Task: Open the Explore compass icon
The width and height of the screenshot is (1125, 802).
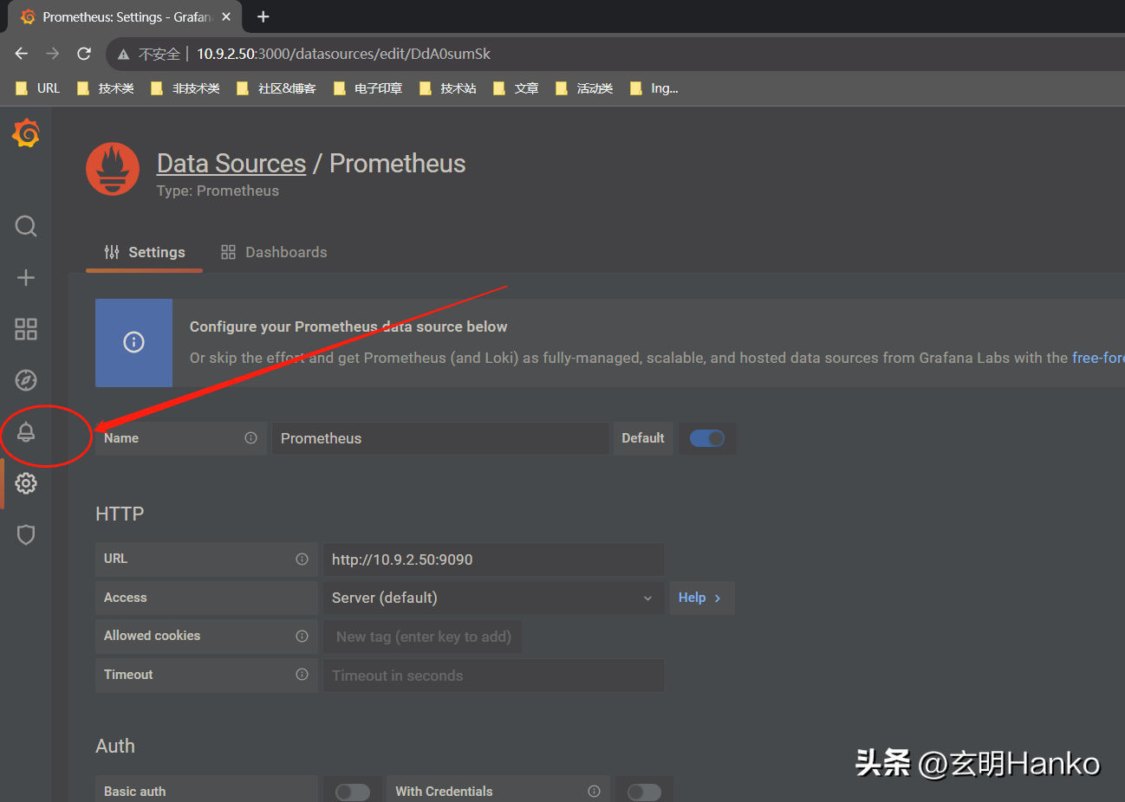Action: point(26,380)
